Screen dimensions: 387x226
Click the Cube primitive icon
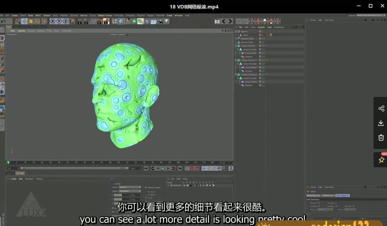(121, 21)
